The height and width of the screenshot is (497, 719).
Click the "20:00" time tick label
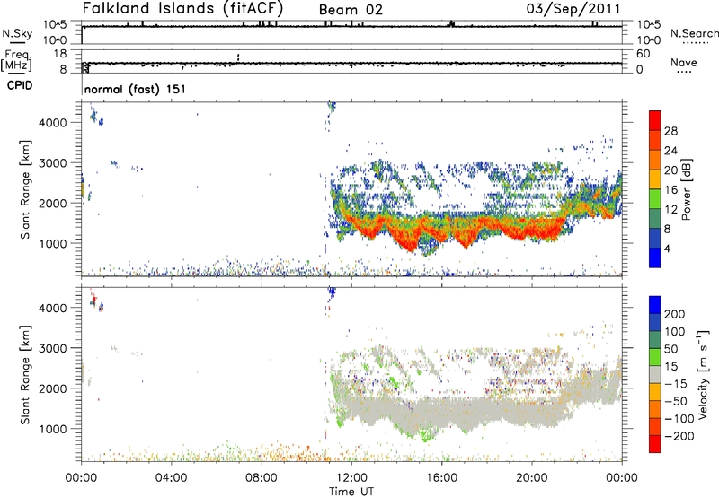[x=531, y=478]
